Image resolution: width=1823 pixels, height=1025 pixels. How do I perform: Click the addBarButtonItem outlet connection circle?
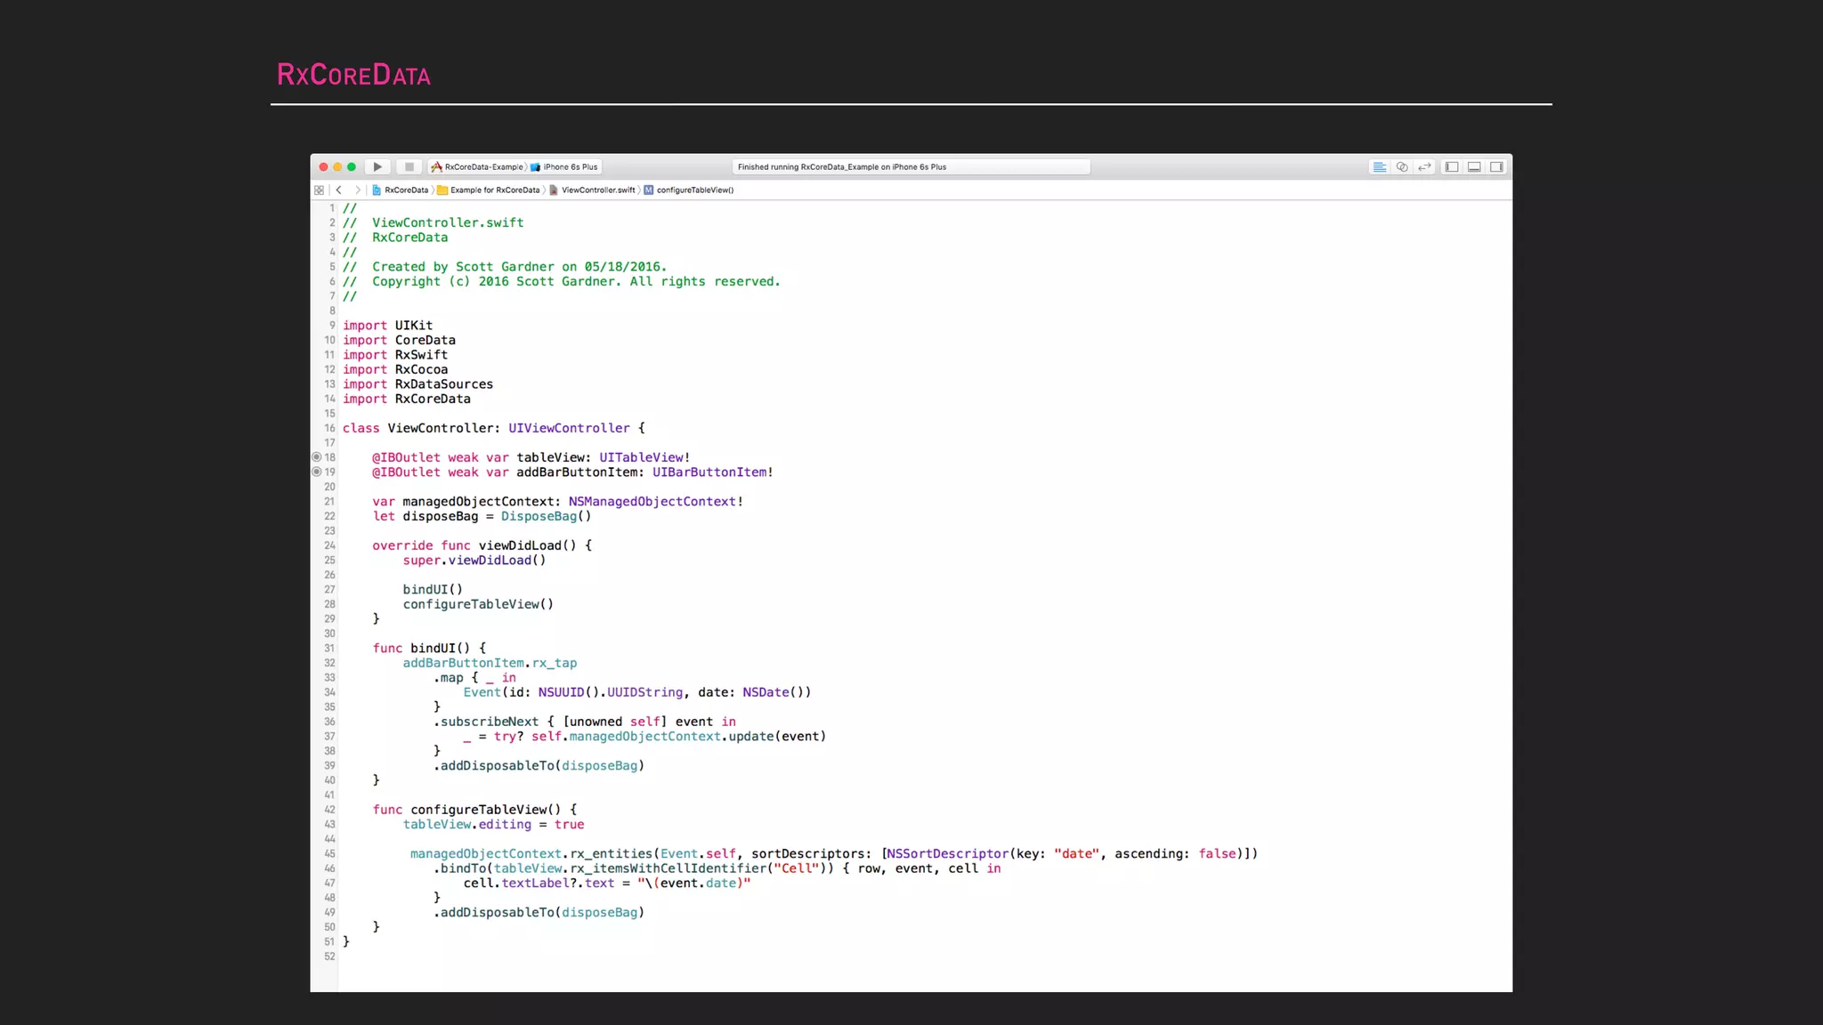[x=316, y=472]
